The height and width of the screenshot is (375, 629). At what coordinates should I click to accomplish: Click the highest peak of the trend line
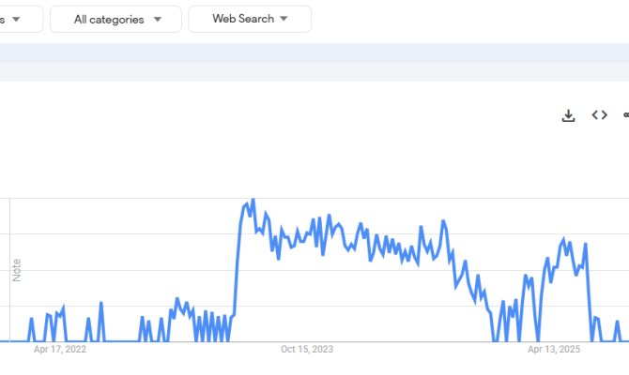(253, 200)
